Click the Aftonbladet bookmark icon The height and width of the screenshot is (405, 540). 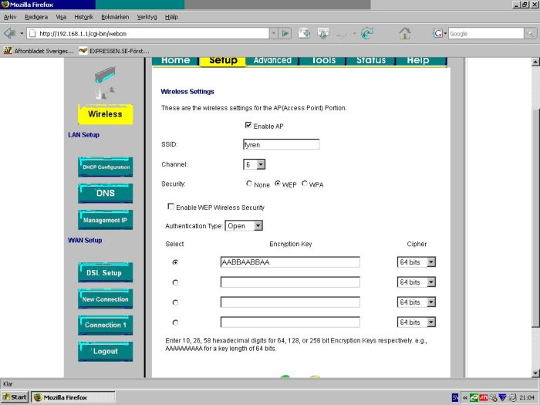click(x=8, y=51)
